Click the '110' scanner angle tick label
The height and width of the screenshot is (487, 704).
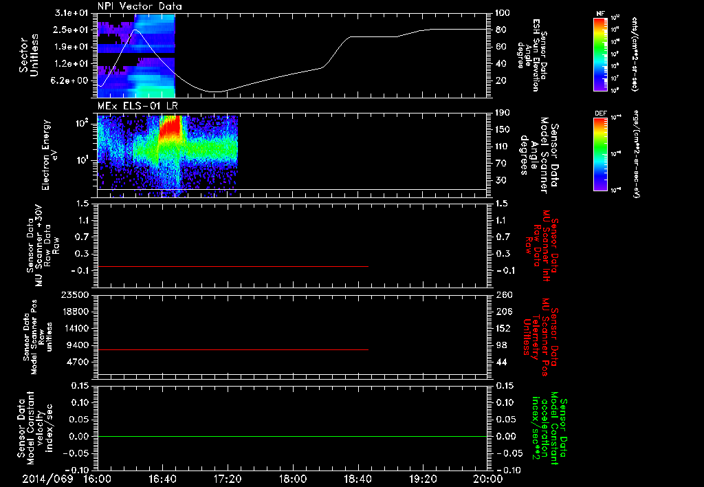[503, 147]
